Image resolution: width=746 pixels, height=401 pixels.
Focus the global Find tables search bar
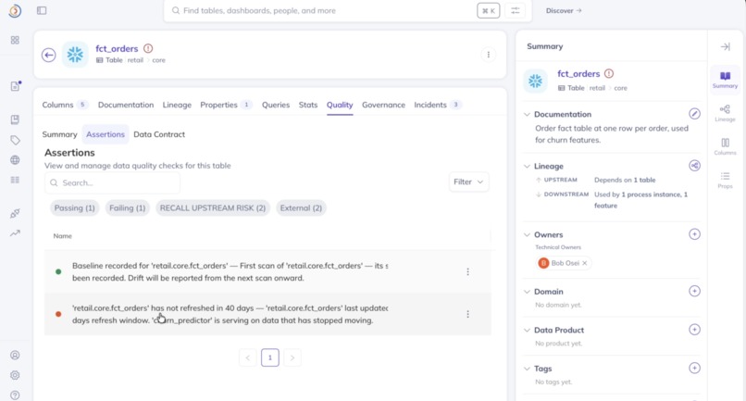[x=322, y=10]
